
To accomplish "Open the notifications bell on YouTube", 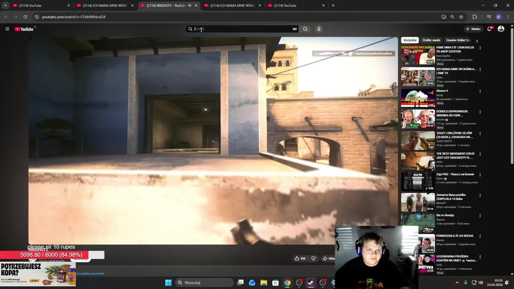I will [490, 29].
